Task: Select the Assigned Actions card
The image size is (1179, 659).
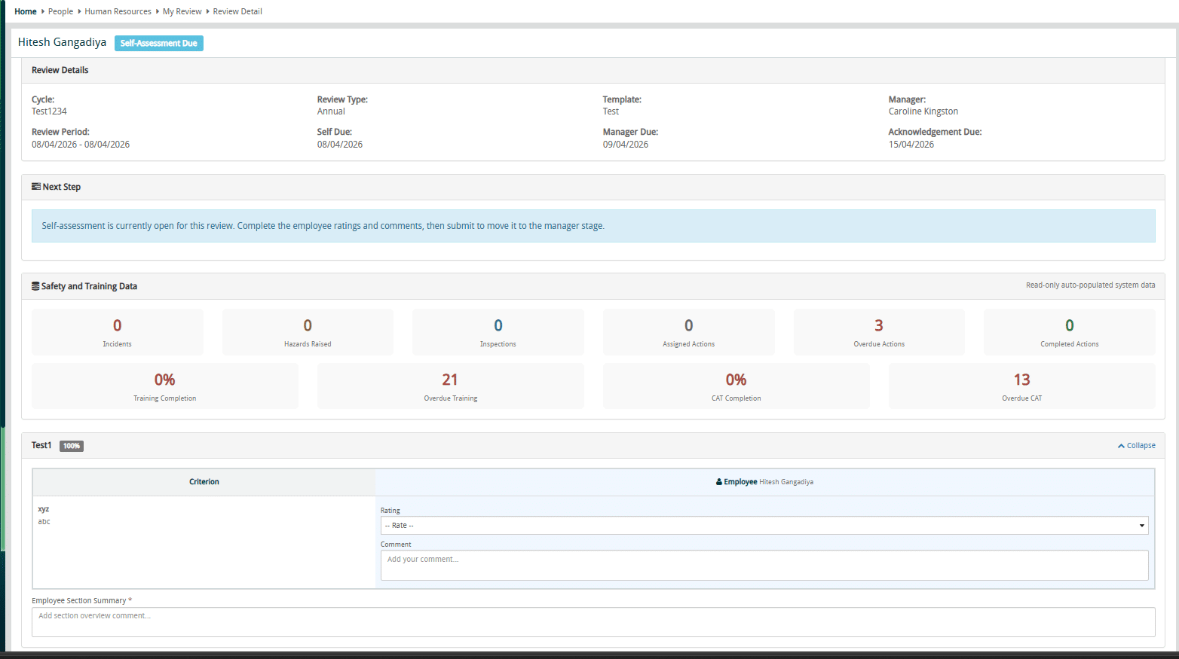Action: click(x=689, y=332)
